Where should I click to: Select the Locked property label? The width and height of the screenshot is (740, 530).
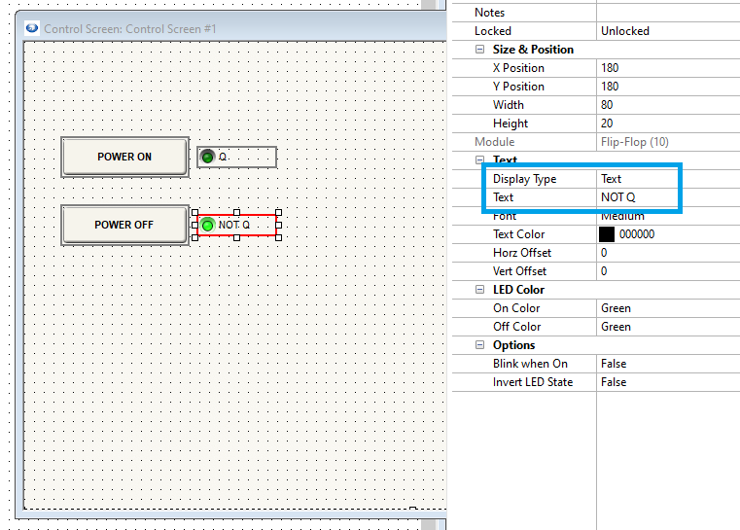(493, 31)
